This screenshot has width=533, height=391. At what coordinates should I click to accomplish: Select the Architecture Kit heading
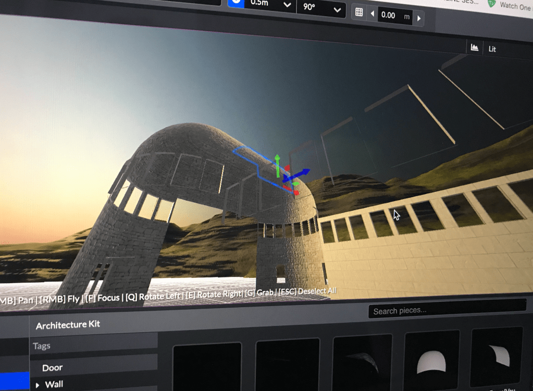(68, 325)
